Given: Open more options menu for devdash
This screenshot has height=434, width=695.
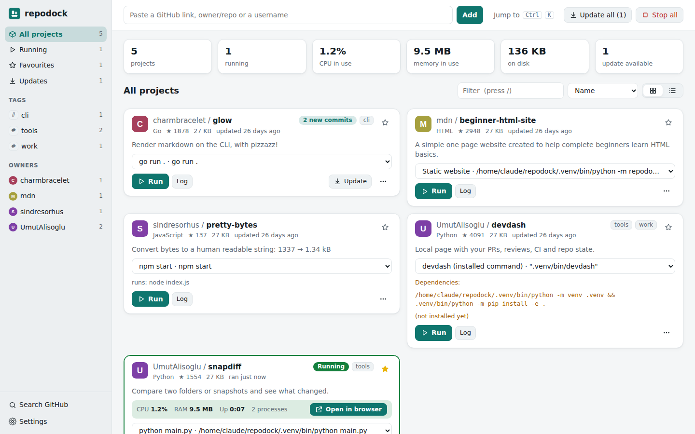Looking at the screenshot, I should 667,333.
